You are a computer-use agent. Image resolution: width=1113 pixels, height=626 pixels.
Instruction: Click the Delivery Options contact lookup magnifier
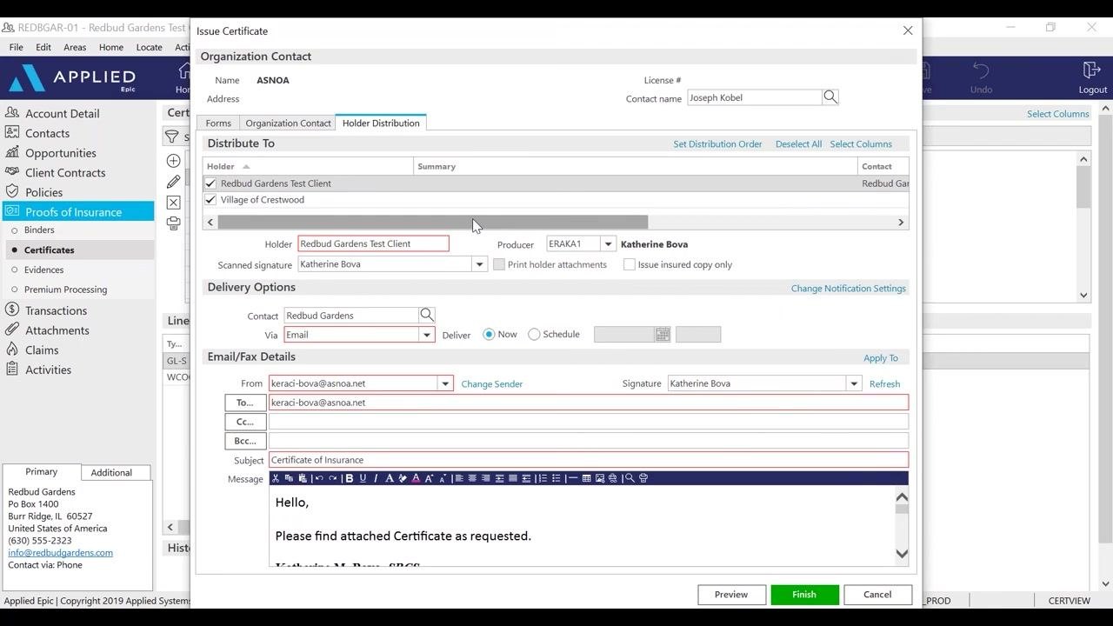[427, 315]
